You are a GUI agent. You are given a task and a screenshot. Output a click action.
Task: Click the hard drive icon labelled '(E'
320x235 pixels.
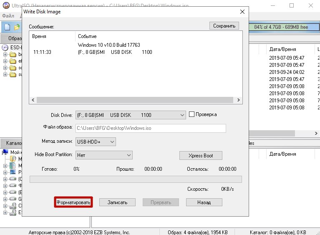pyautogui.click(x=13, y=192)
